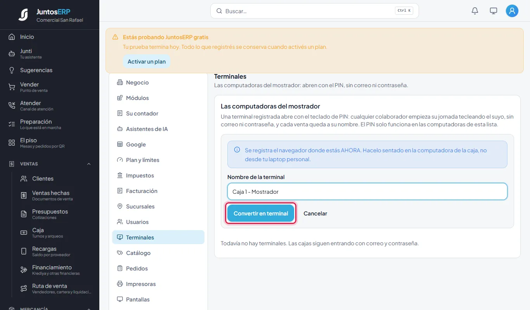Click Convertir en terminal button
This screenshot has width=530, height=310.
pos(261,214)
